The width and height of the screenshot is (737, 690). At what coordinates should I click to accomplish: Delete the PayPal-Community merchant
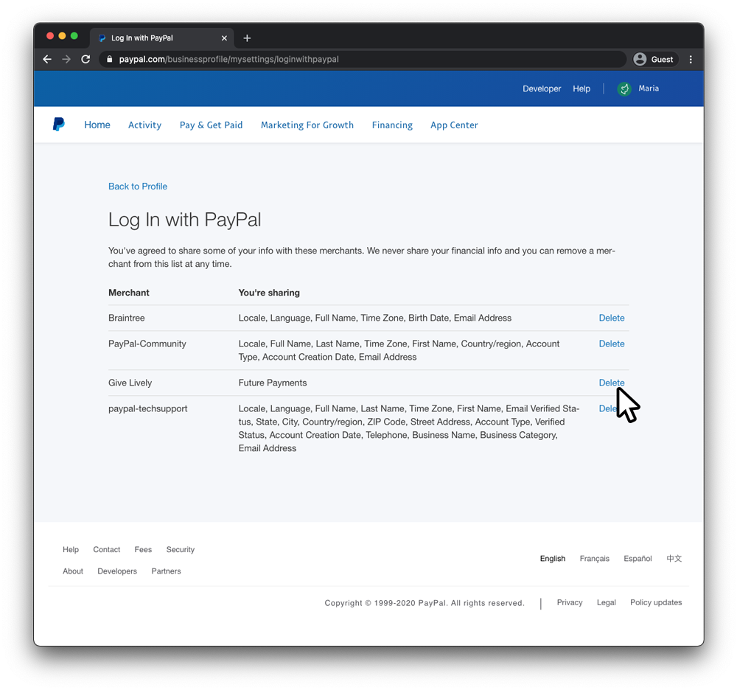[x=612, y=344]
